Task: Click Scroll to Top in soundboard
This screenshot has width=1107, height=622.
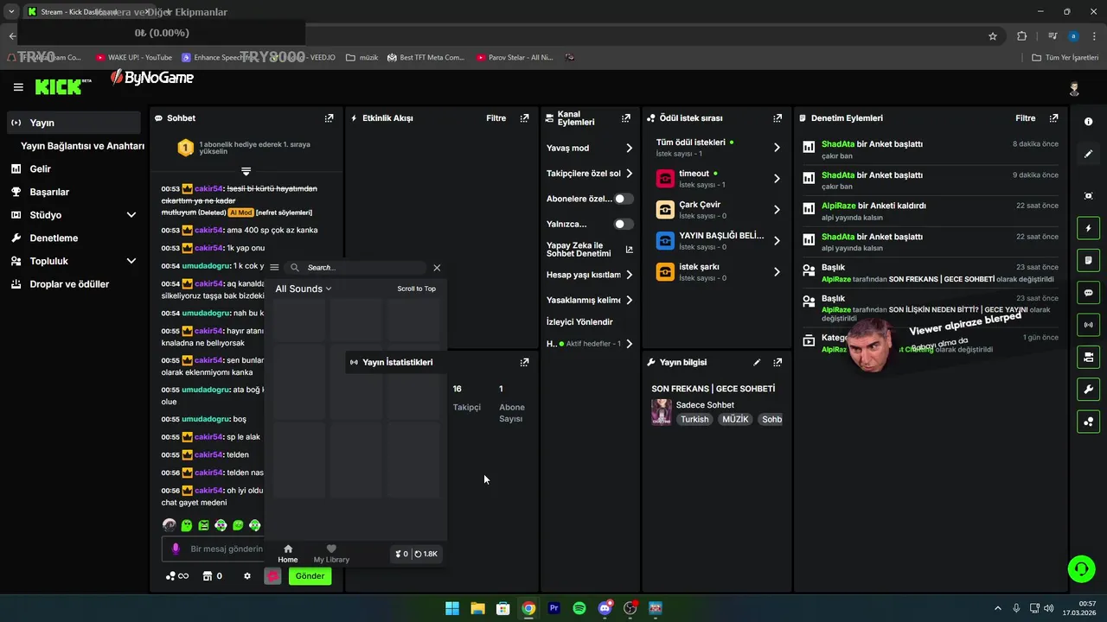Action: 416,289
